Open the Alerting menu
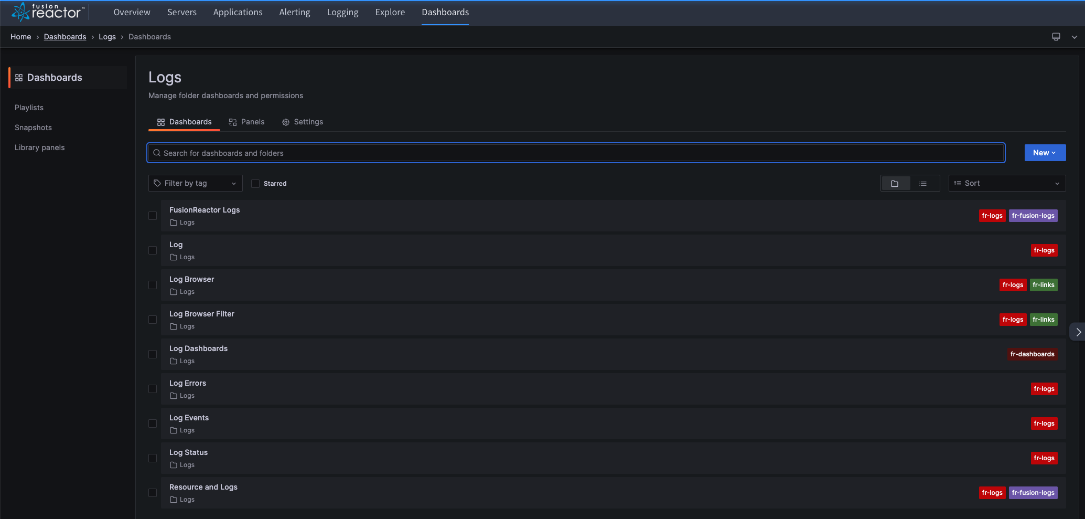Image resolution: width=1085 pixels, height=519 pixels. click(x=295, y=12)
